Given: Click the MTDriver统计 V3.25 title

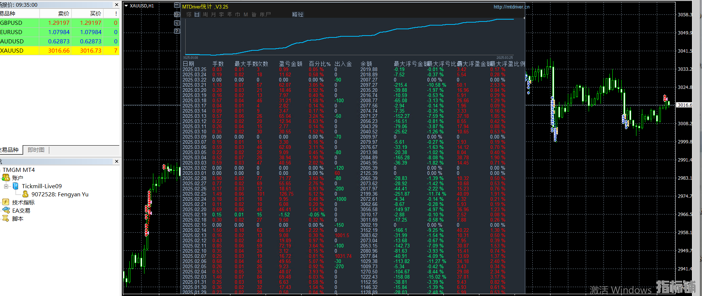Looking at the screenshot, I should pos(205,7).
